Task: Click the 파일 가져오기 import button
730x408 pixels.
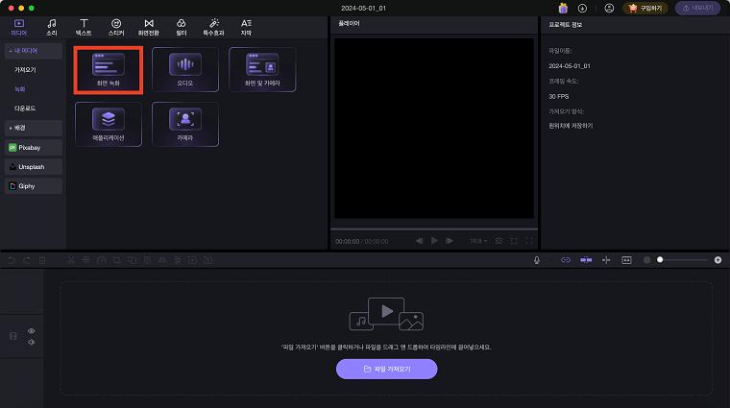Action: [386, 369]
